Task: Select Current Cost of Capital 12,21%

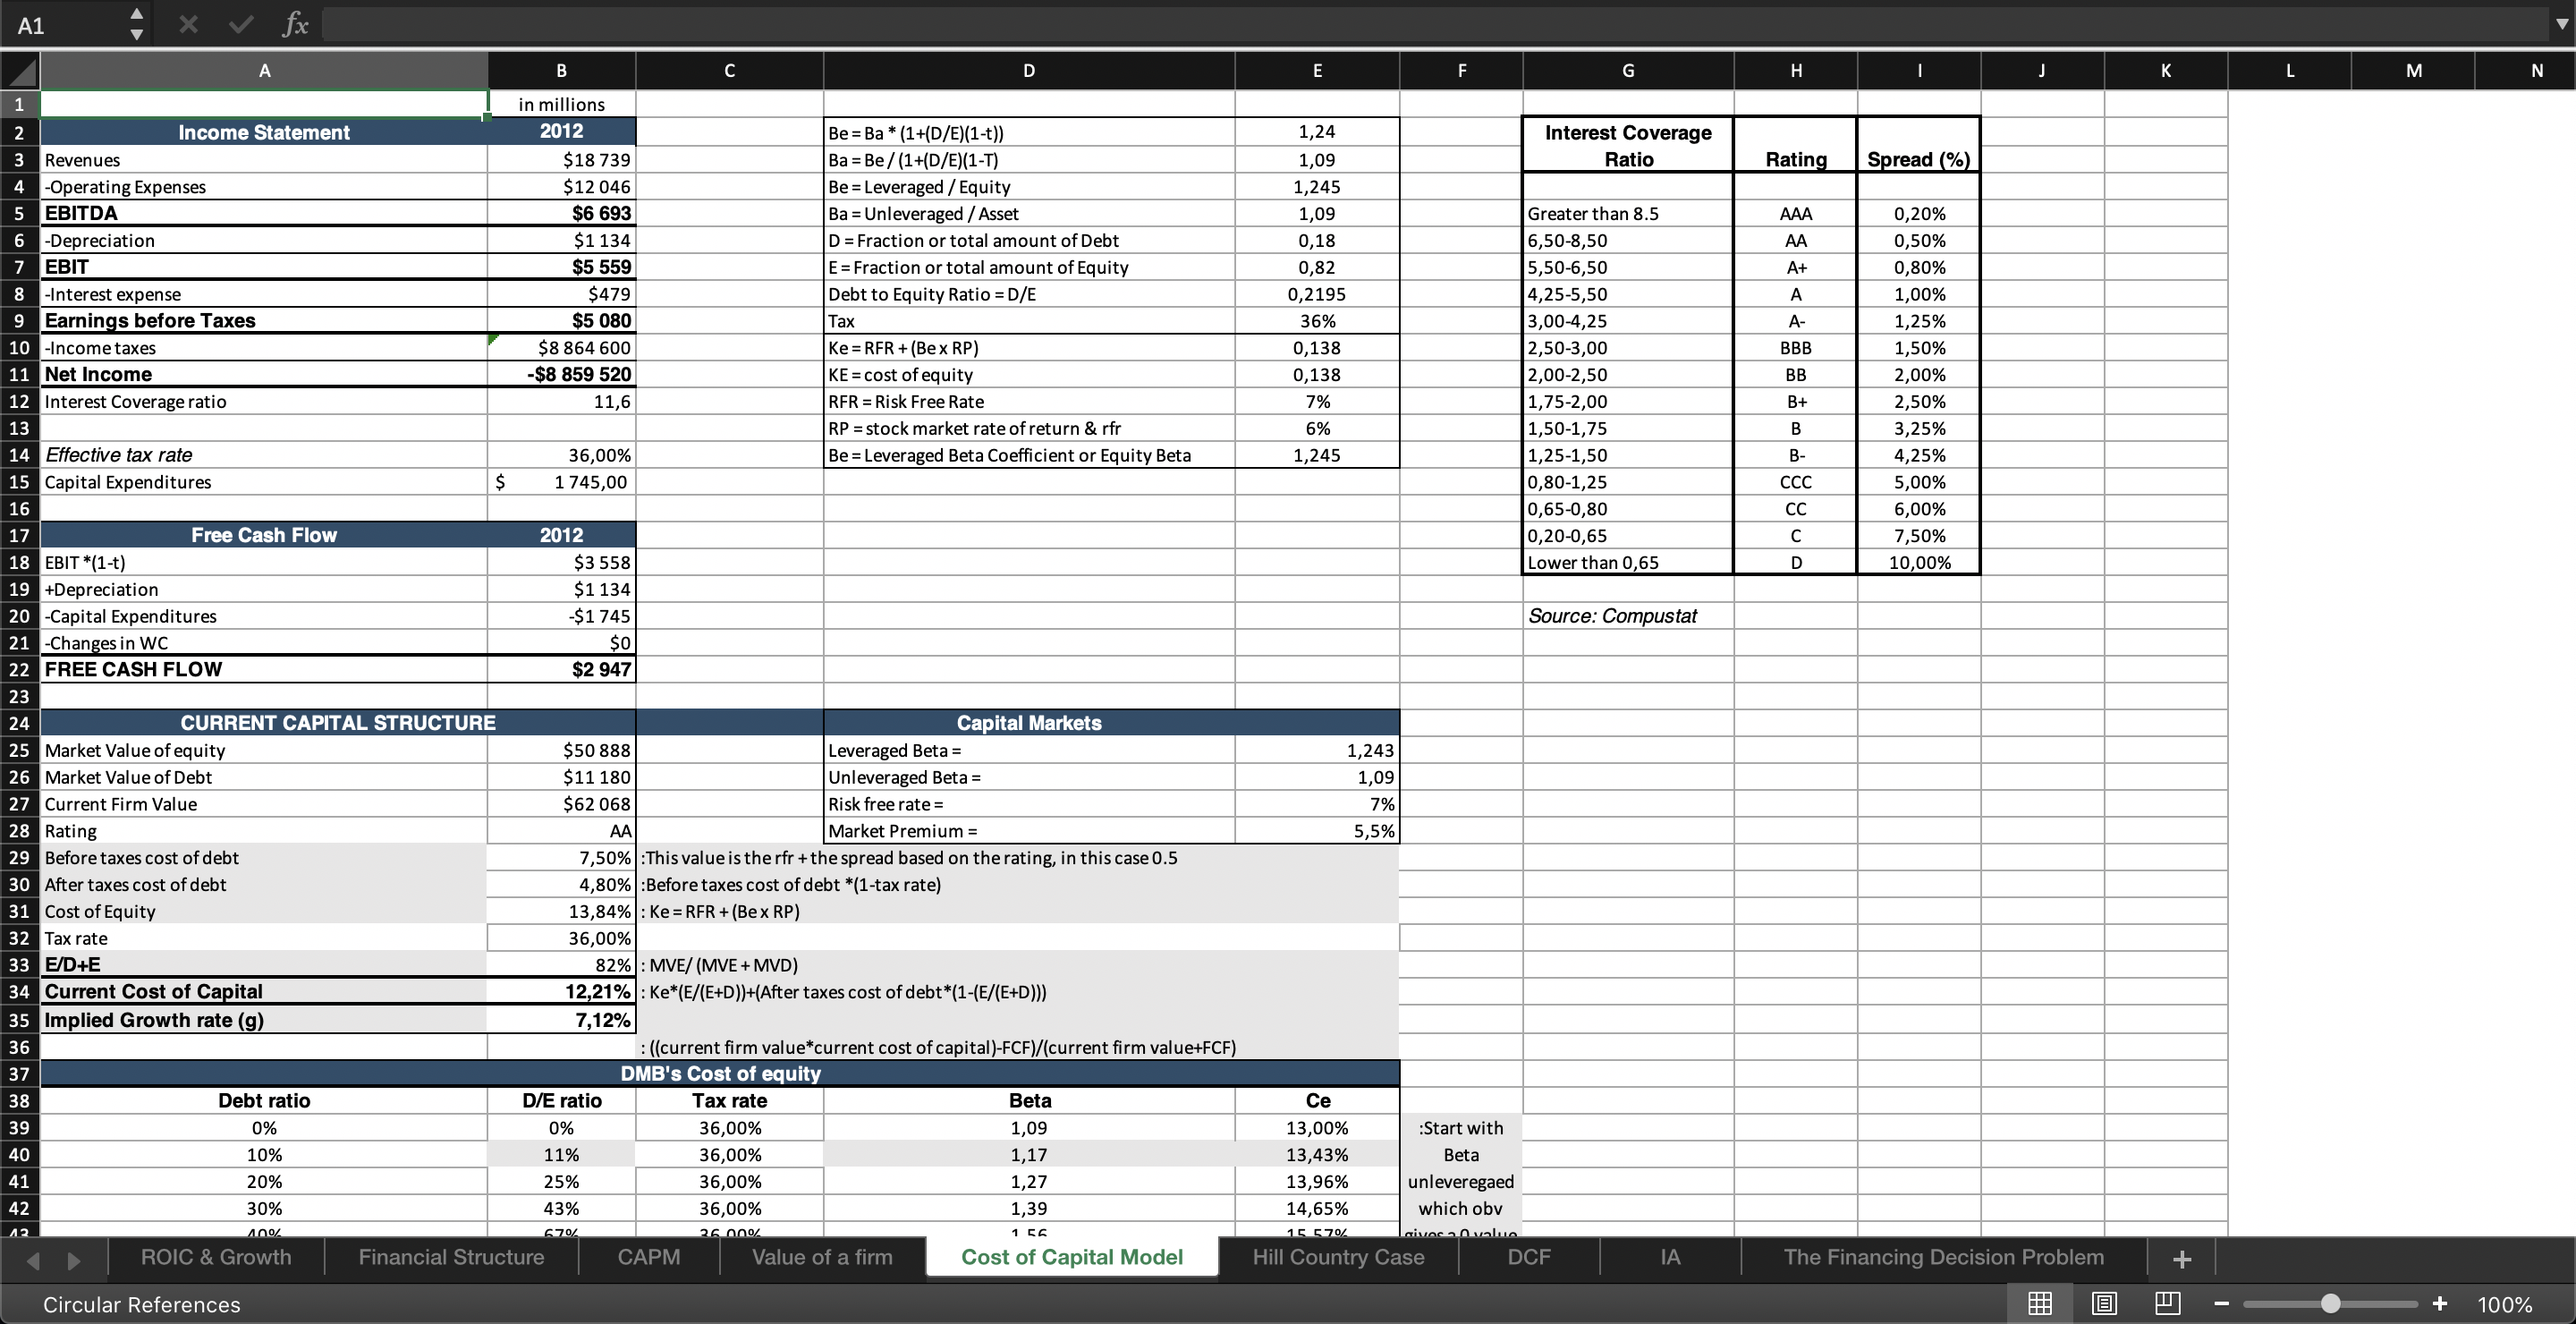Action: (x=562, y=991)
